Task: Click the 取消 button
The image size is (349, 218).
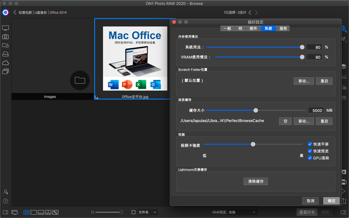Action: click(310, 201)
